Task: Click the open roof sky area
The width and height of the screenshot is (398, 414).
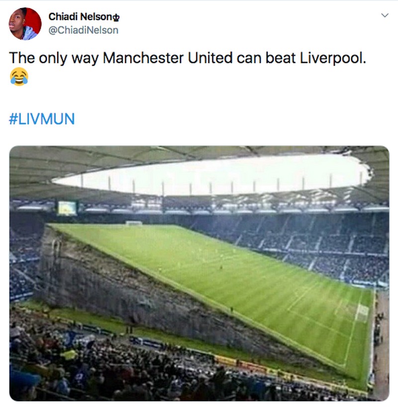Action: (x=211, y=174)
